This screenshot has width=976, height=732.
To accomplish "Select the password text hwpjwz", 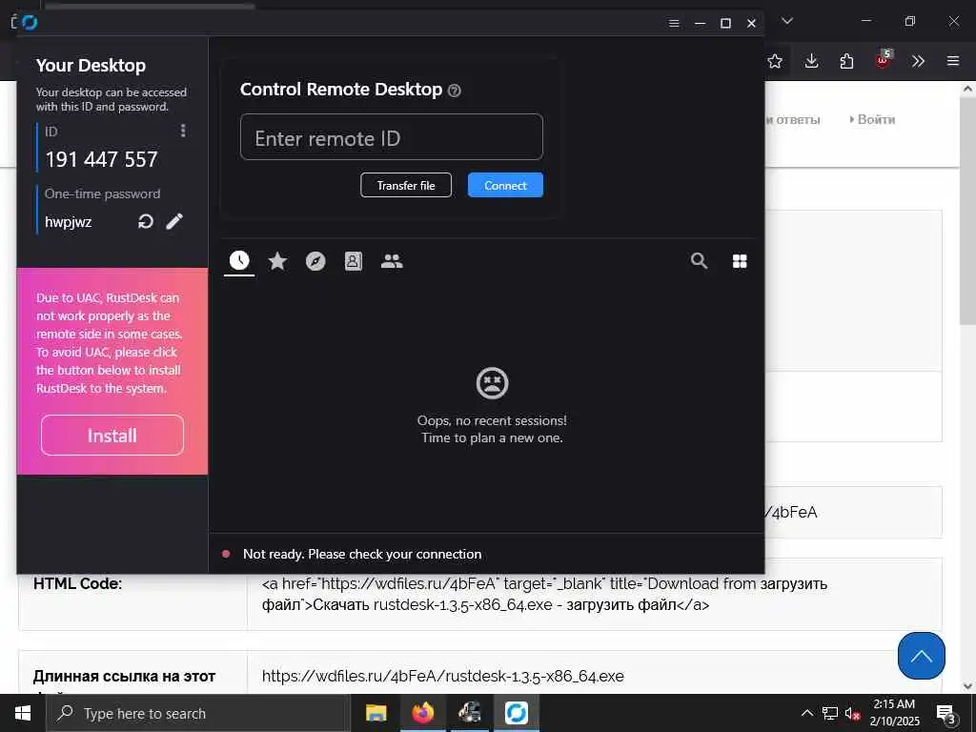I will 69,222.
